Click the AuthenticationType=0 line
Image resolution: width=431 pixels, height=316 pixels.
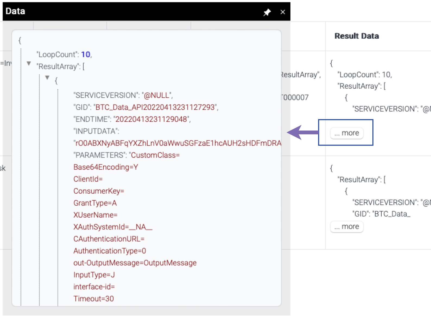point(110,251)
